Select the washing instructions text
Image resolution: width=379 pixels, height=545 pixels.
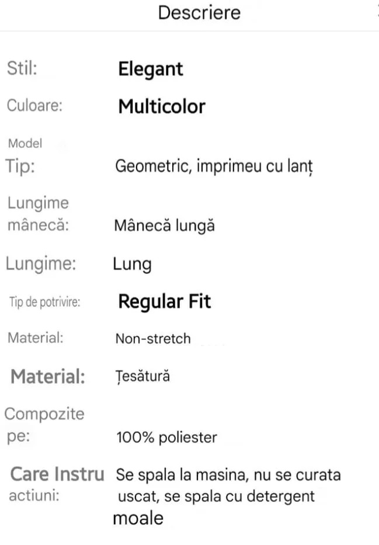(x=228, y=496)
